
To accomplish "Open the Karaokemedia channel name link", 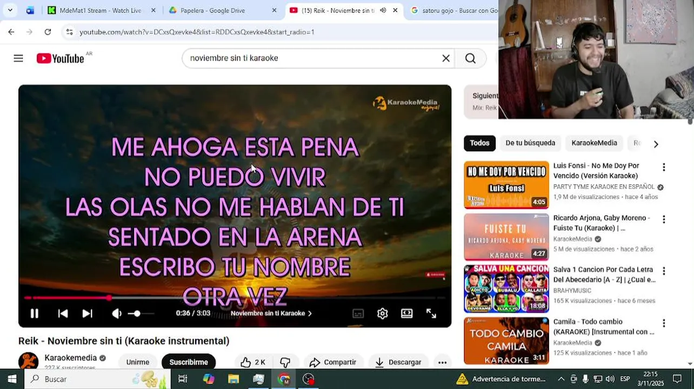I will (70, 358).
